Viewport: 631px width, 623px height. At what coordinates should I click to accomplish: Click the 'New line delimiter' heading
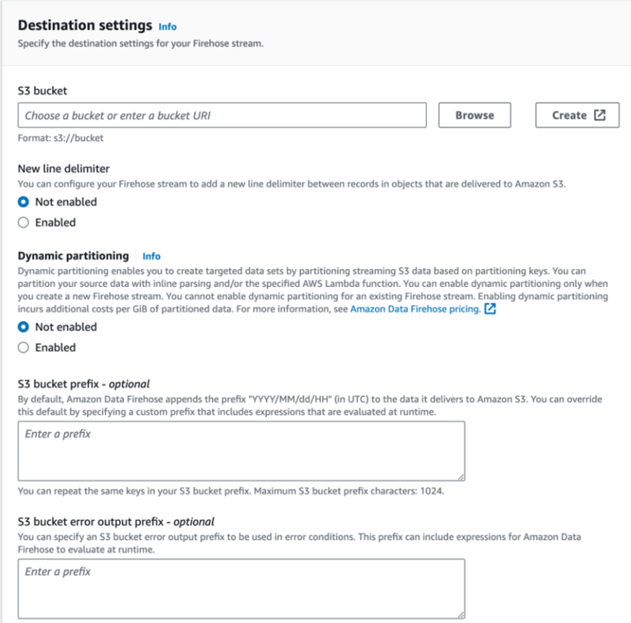point(64,169)
